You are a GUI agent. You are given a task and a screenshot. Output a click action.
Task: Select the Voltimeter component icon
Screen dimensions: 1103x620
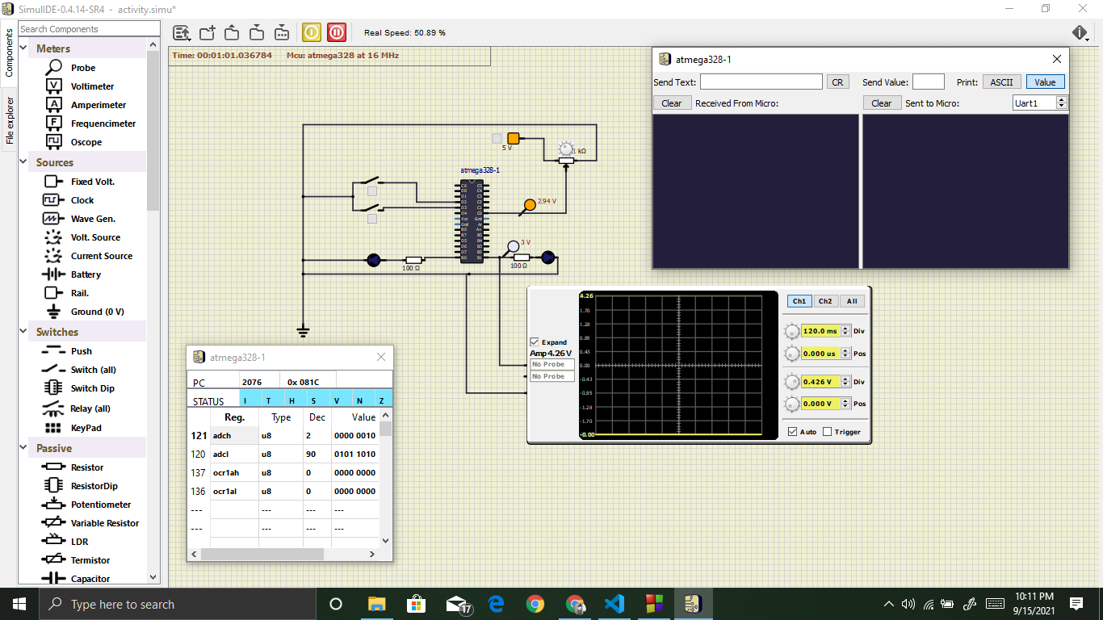point(54,86)
